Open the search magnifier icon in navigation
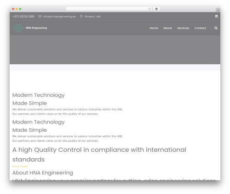 (x=216, y=28)
